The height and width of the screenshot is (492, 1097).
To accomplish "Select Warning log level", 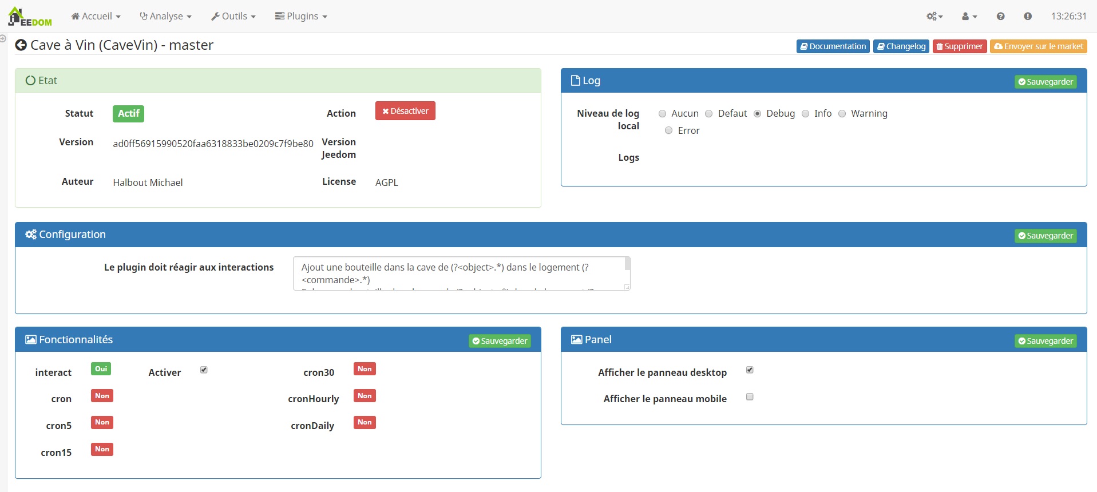I will (842, 114).
